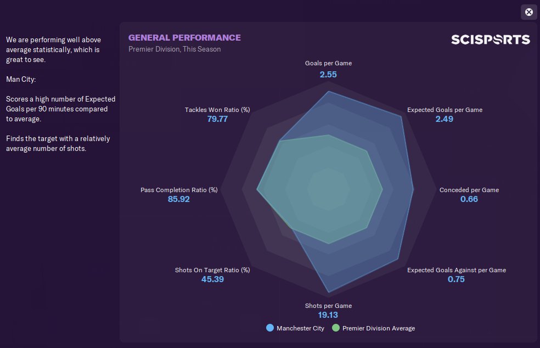Click the 45.39 shots on target value
Viewport: 540px width, 348px height.
(x=212, y=279)
